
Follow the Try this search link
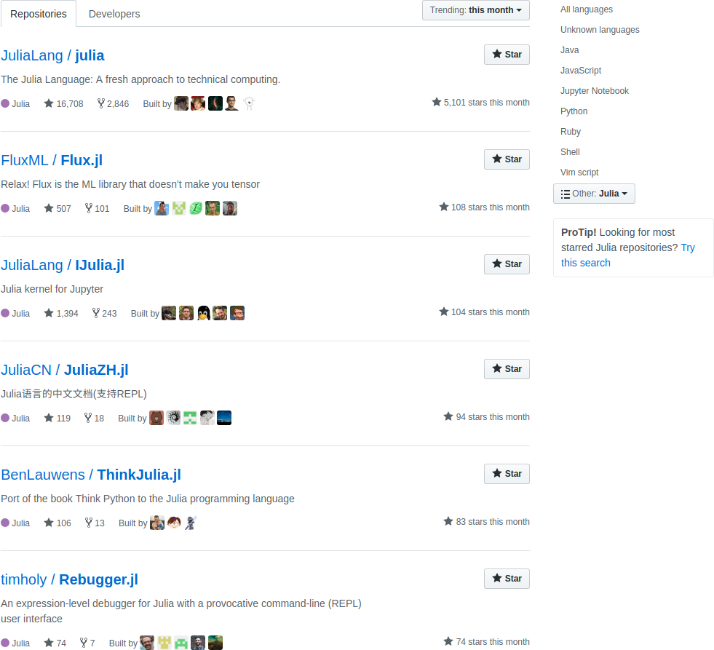(628, 255)
